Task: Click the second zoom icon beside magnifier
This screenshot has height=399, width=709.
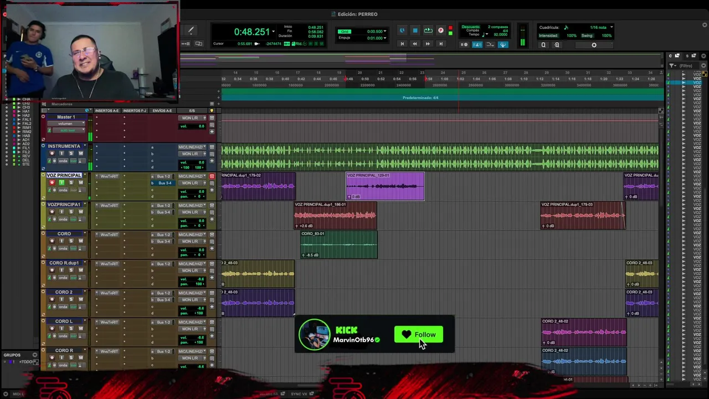Action: 557,45
